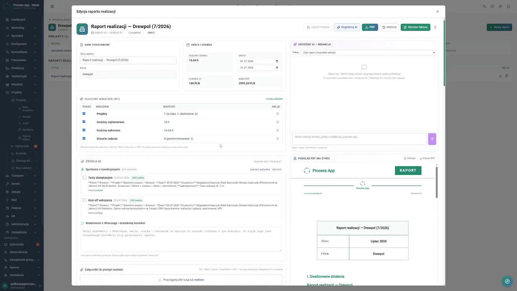
Task: Select the Testy akceptacyjne meeting checkbox
Action: point(84,177)
